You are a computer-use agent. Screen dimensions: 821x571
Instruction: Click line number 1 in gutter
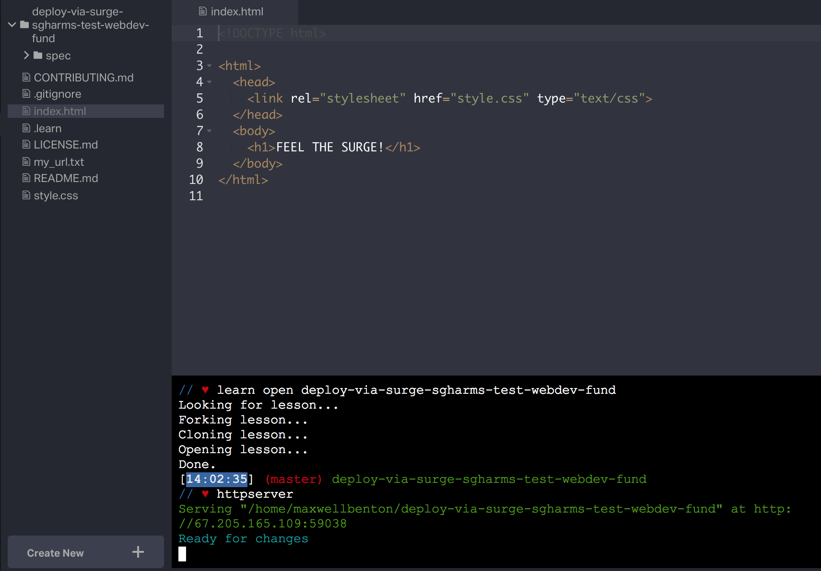[x=199, y=33]
